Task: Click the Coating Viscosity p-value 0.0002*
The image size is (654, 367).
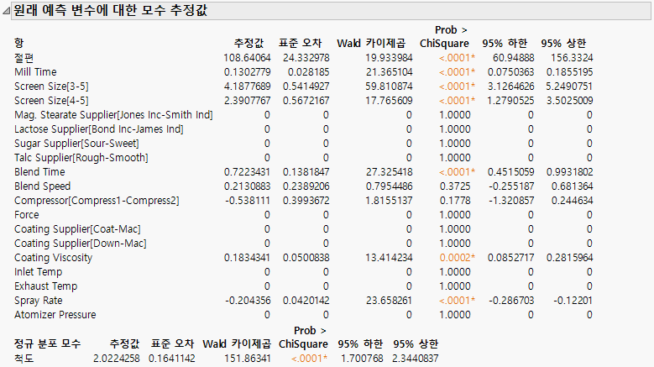Action: [x=458, y=258]
